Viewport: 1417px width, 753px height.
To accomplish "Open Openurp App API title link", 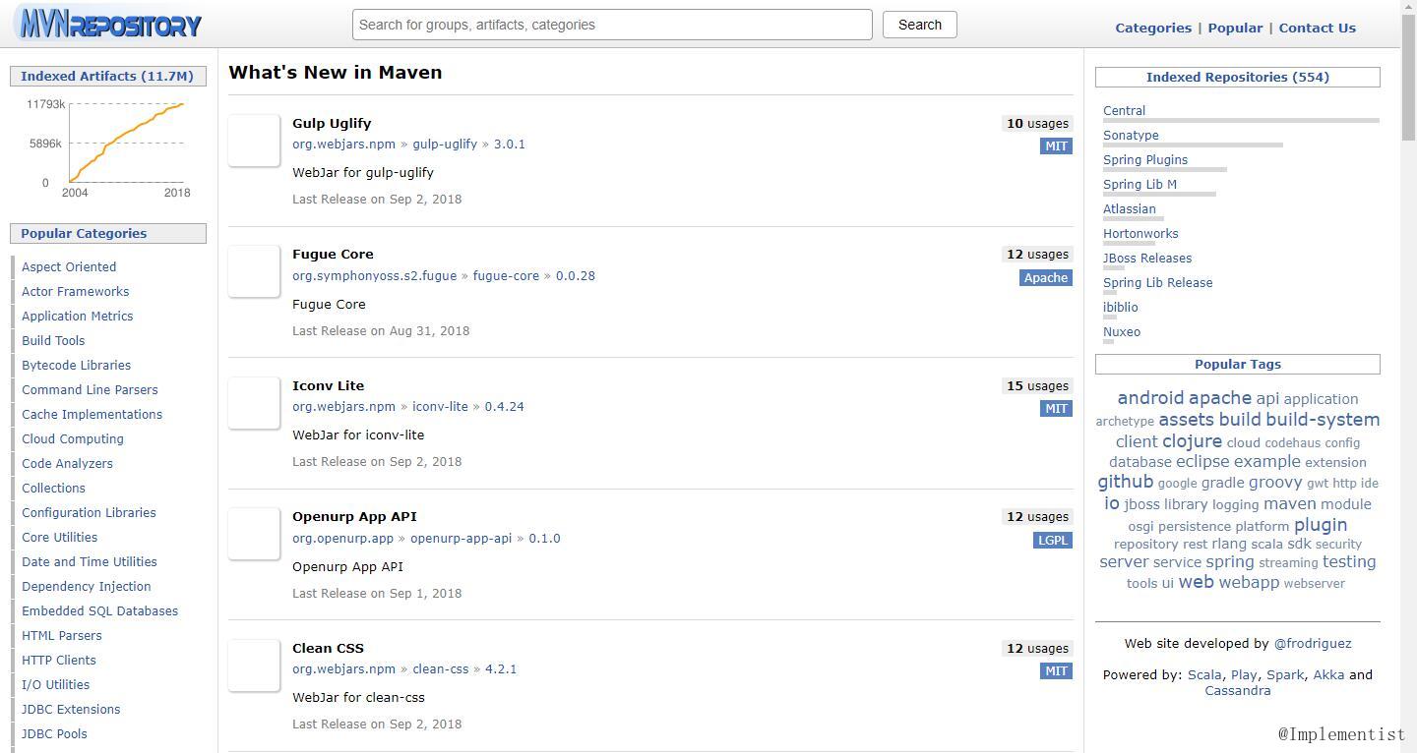I will (x=354, y=516).
